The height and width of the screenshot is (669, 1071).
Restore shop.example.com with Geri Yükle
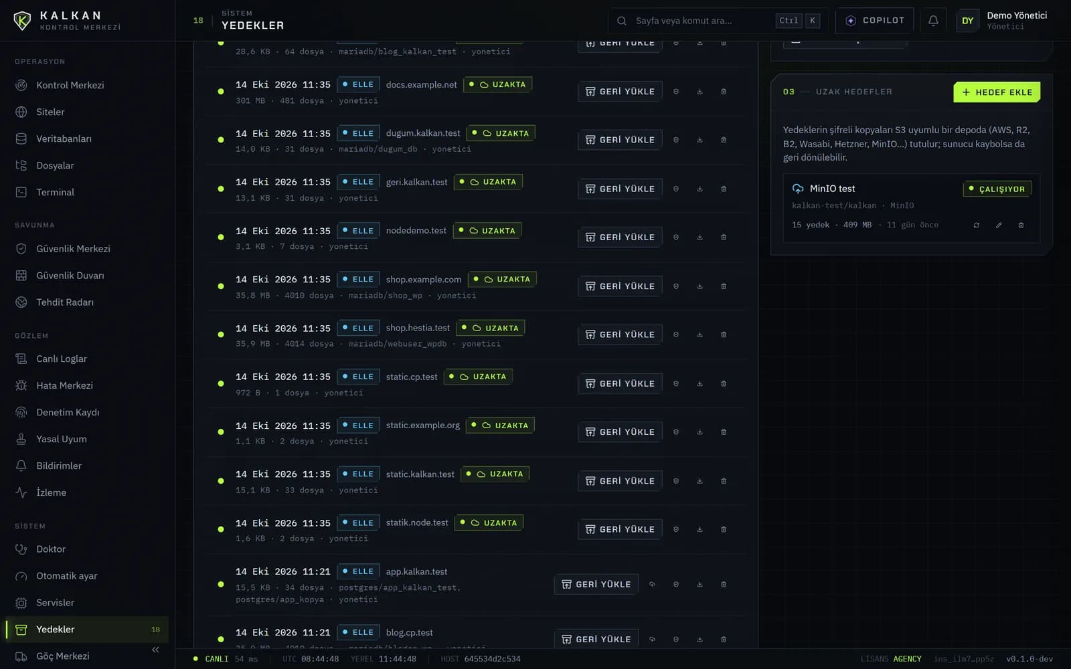tap(620, 286)
